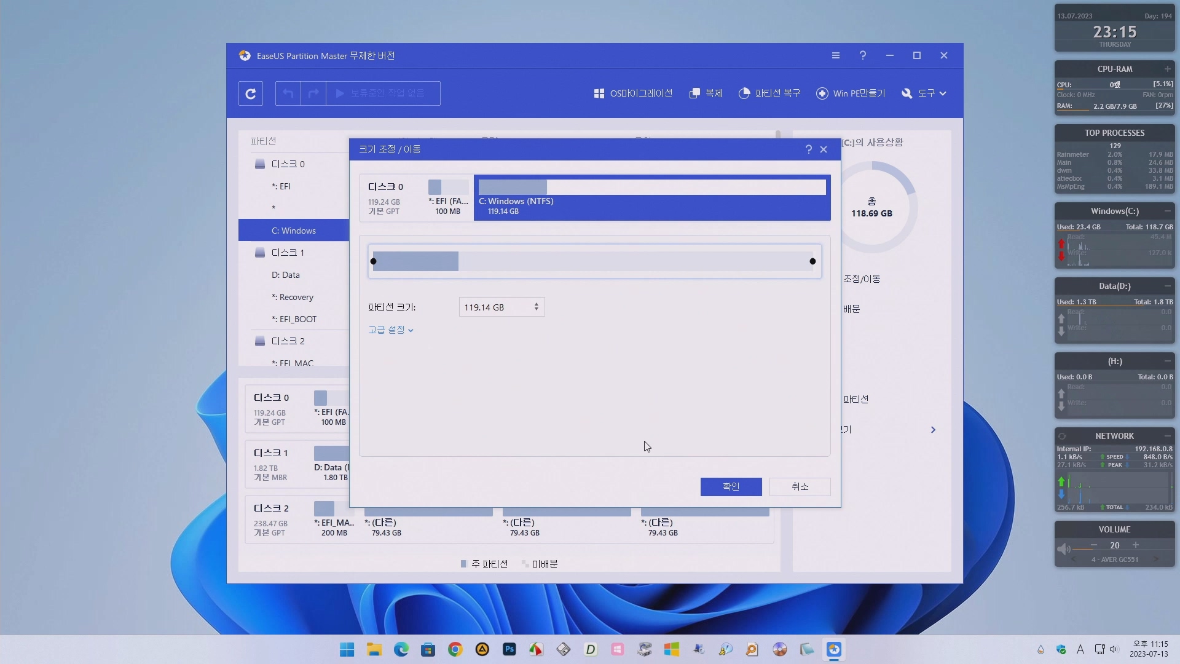1180x664 pixels.
Task: Open Google Chrome from taskbar
Action: 455,649
